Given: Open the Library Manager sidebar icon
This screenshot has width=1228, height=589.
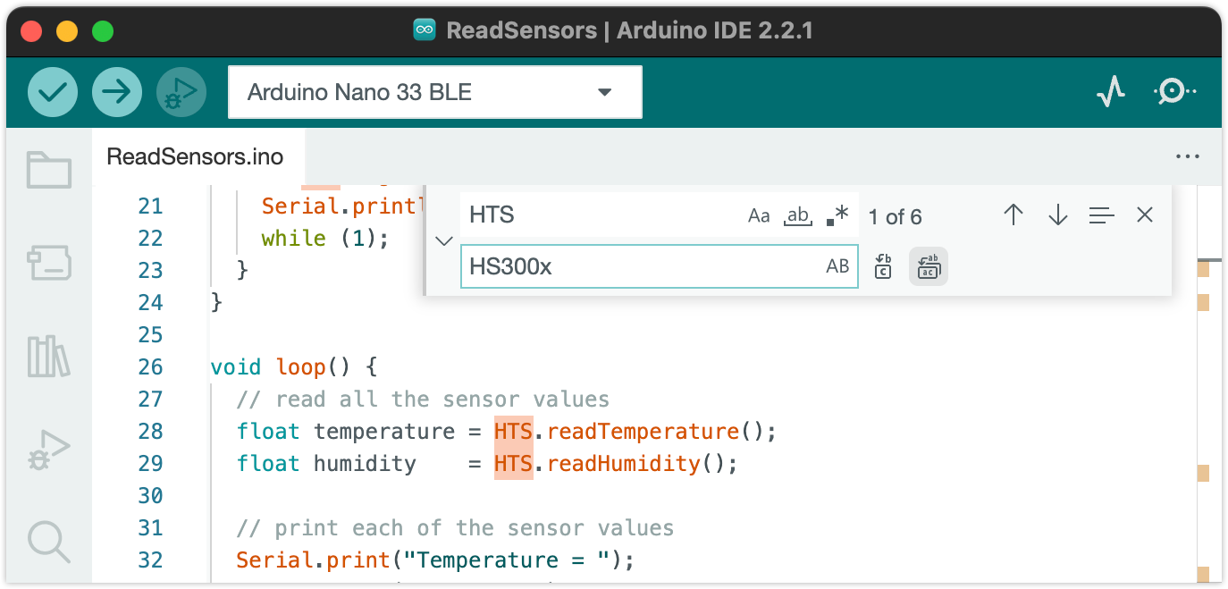Looking at the screenshot, I should tap(48, 356).
